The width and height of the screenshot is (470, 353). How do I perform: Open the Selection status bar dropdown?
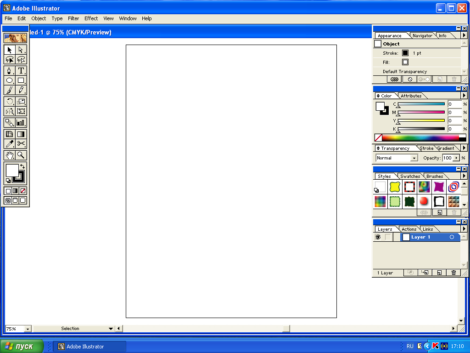(x=111, y=329)
